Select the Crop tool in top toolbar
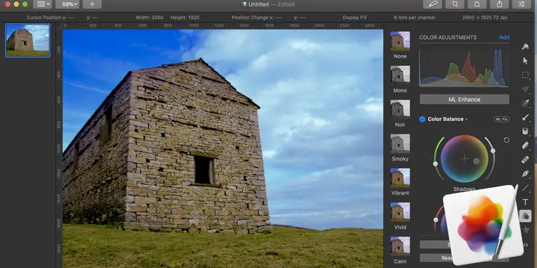Image resolution: width=537 pixels, height=268 pixels. 456,4
